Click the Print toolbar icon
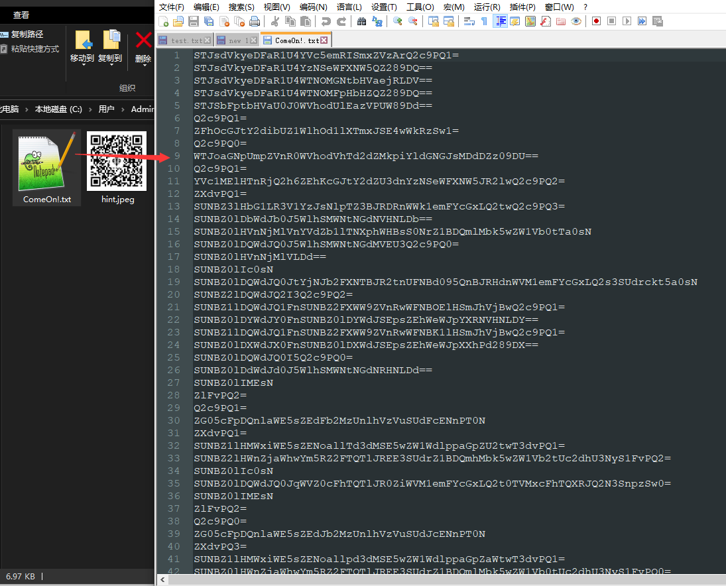Viewport: 726px width, 586px height. click(x=255, y=21)
